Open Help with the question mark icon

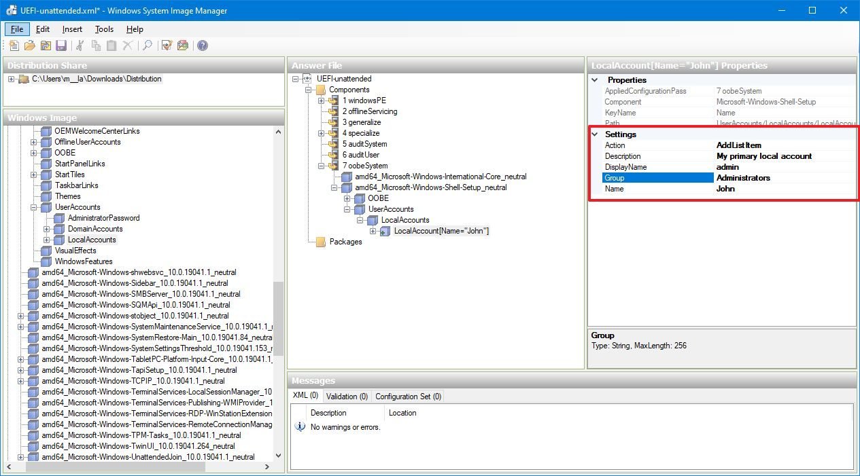(203, 45)
